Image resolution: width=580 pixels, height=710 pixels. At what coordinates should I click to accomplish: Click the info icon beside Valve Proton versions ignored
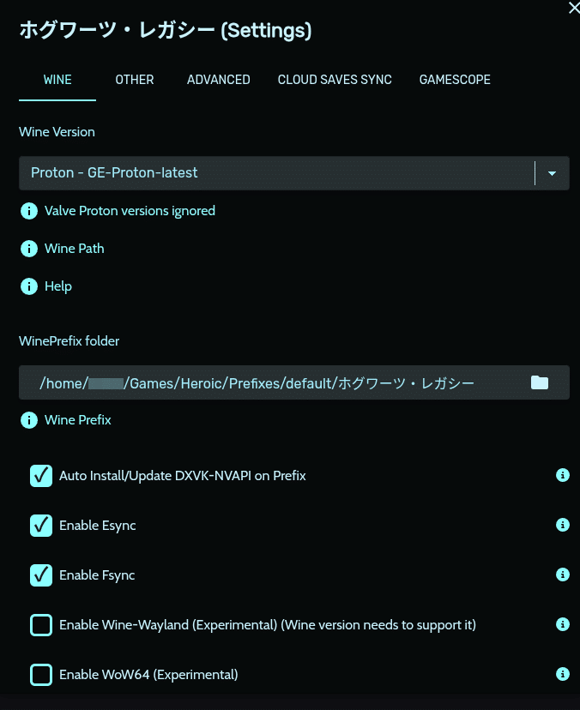(x=28, y=210)
